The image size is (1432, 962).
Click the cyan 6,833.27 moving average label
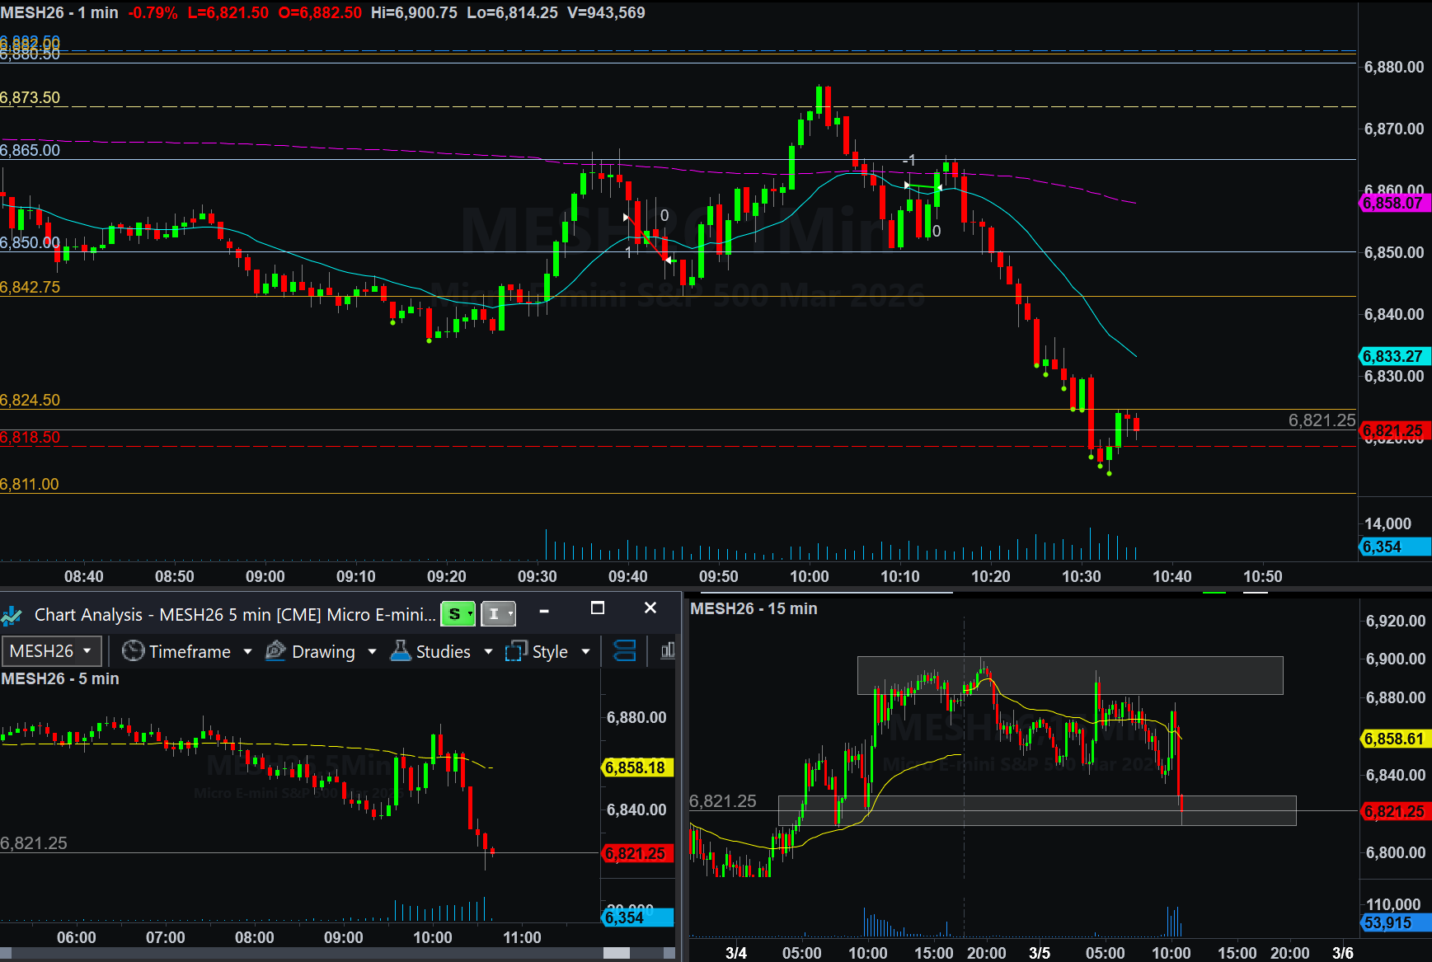(1393, 356)
